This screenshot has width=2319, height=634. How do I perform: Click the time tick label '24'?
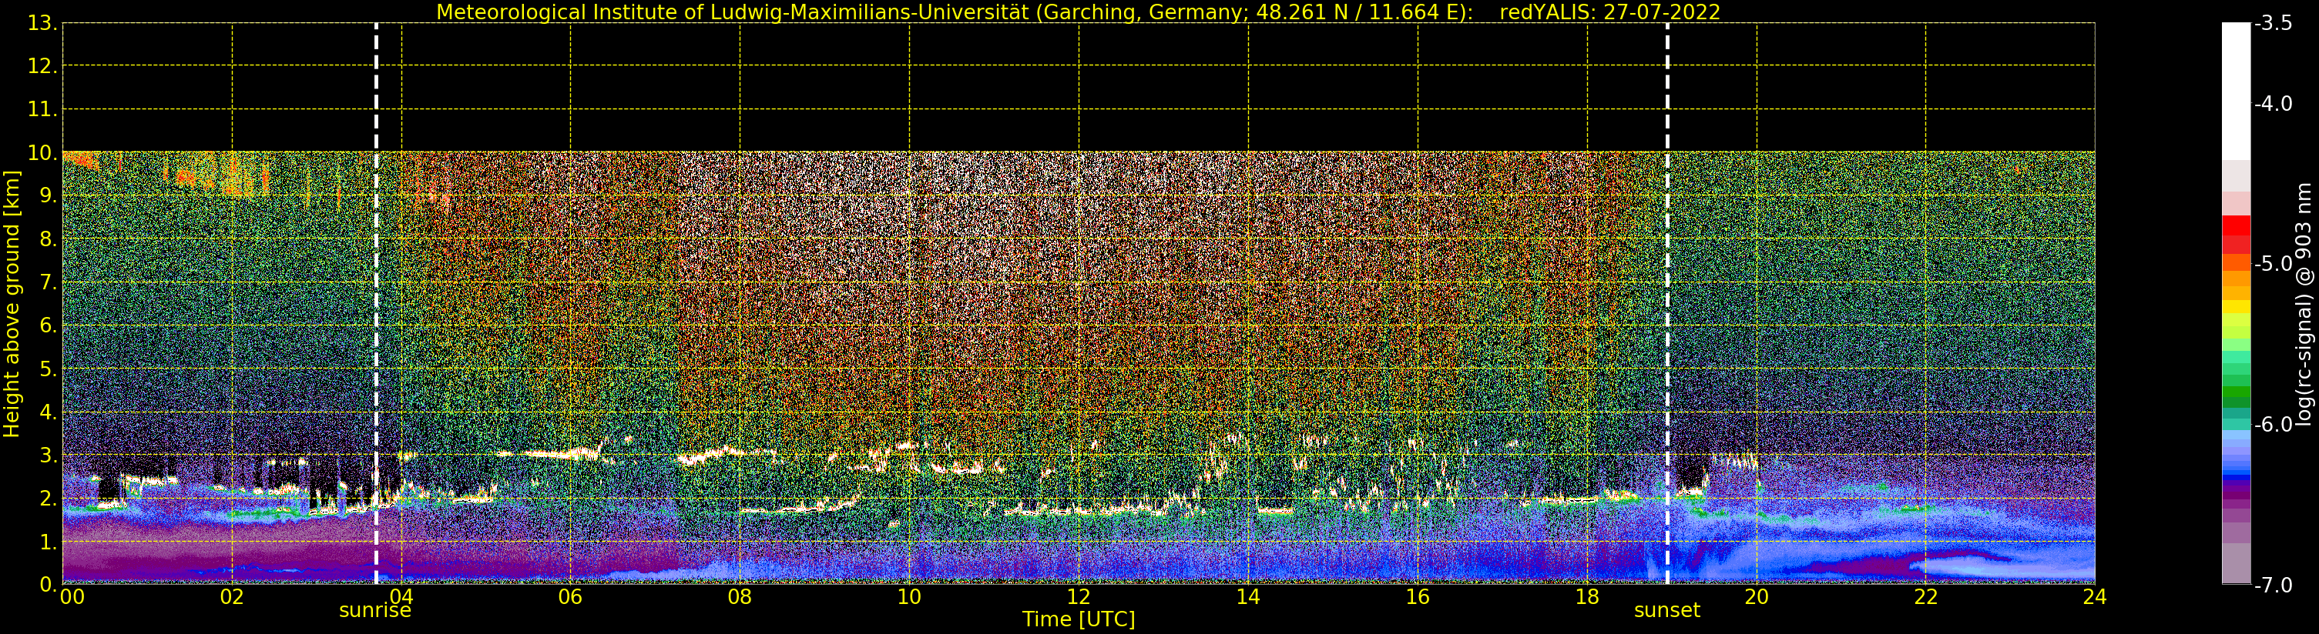point(2095,597)
